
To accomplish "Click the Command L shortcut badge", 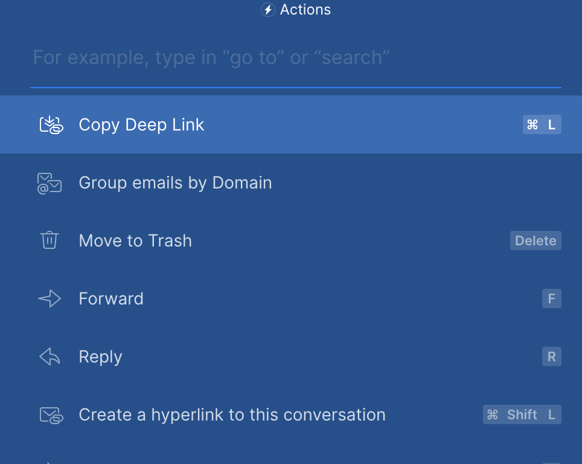I will pos(542,124).
